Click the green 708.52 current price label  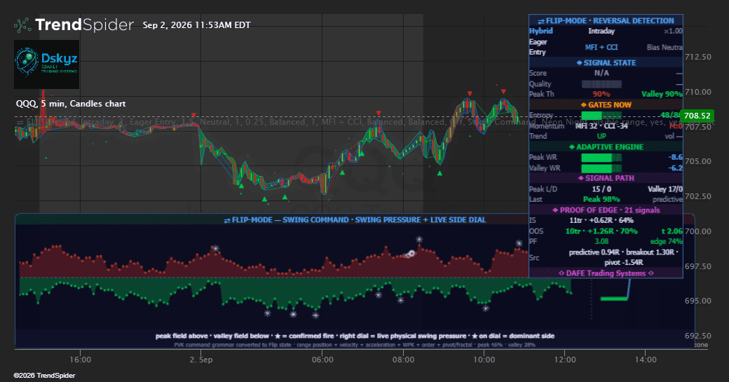pos(697,116)
